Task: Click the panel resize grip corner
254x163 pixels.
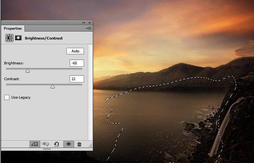Action: point(90,145)
